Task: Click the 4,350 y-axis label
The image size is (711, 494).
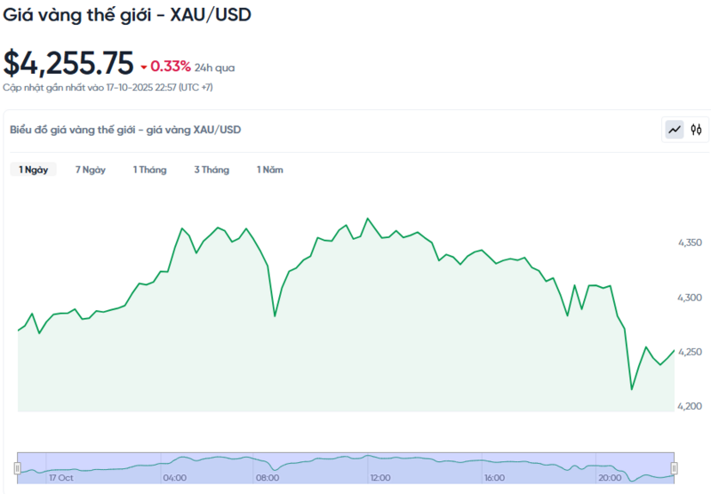Action: click(690, 243)
